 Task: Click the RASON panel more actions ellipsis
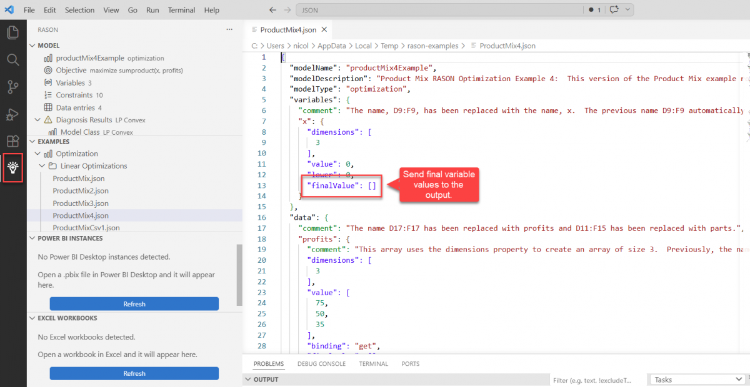coord(229,29)
